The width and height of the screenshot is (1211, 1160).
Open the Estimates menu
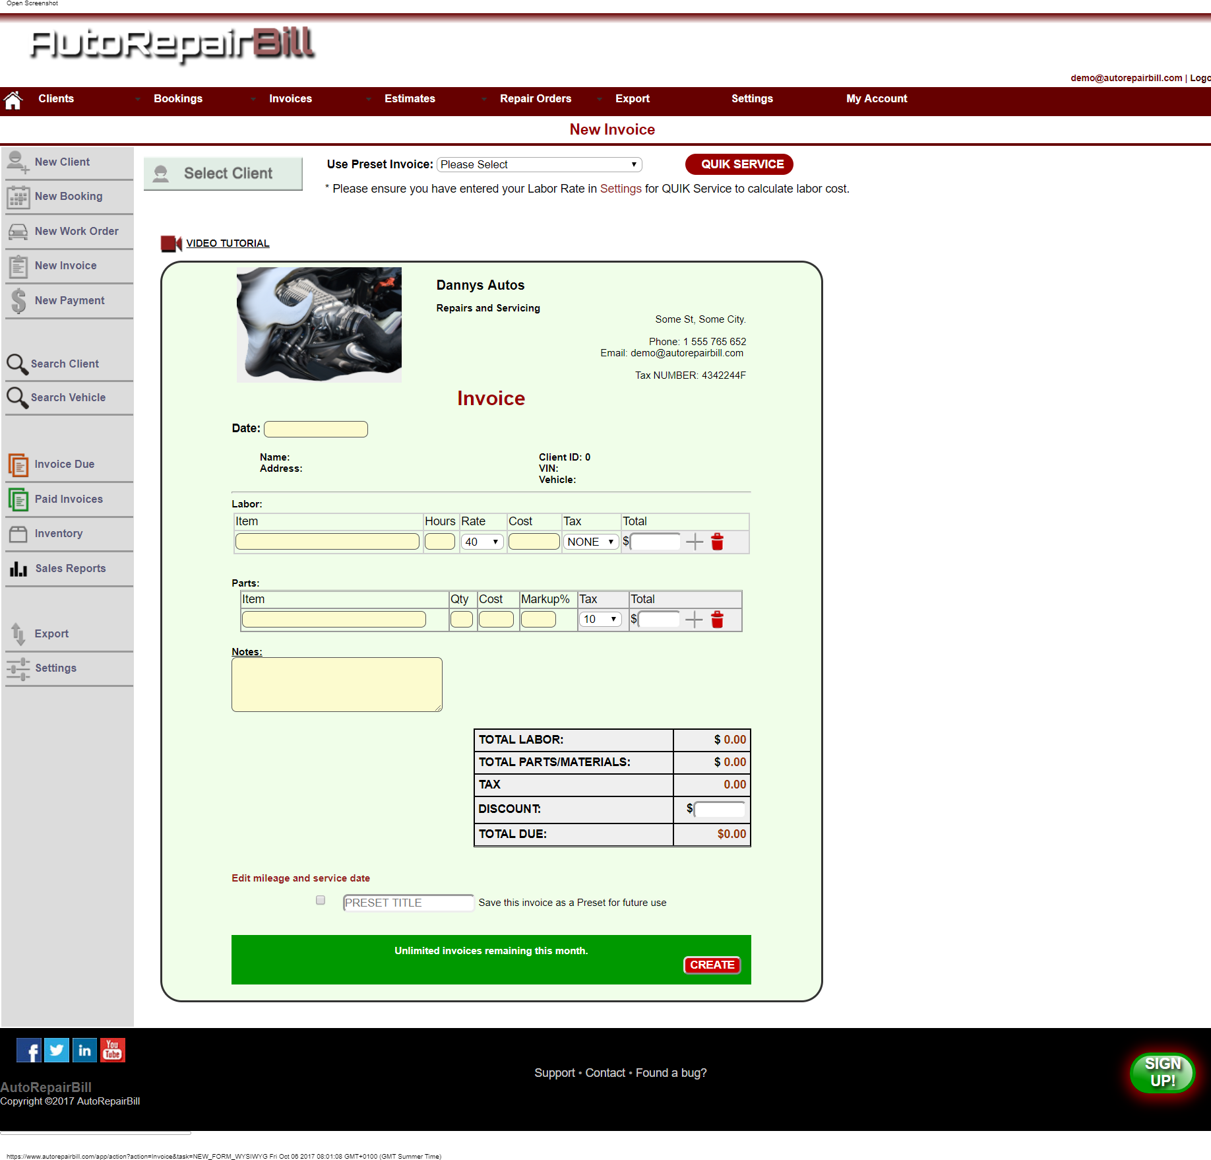pos(410,99)
